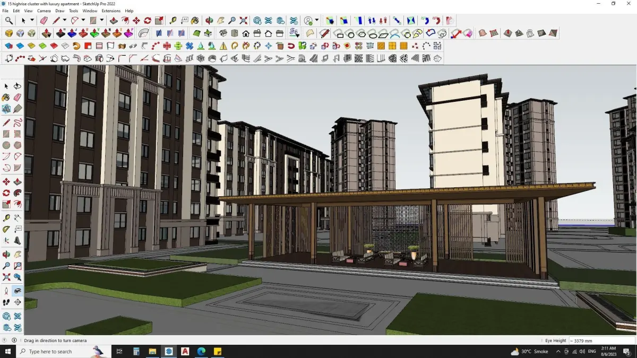
Task: Pick the Paint Bucket tool in top toolbar
Action: [195, 21]
